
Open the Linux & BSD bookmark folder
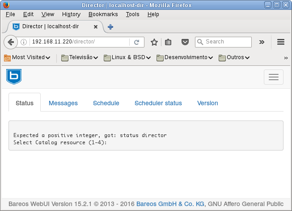(x=127, y=57)
